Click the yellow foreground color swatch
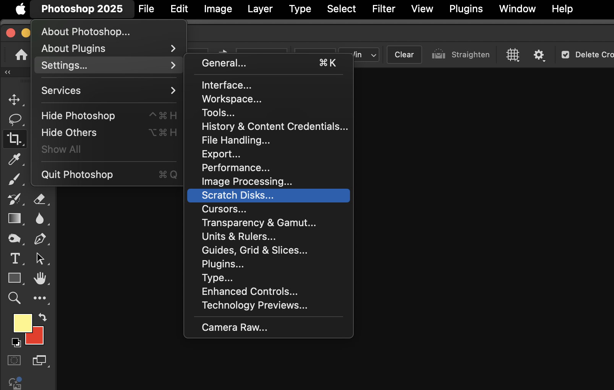Screen dimensions: 614x390 click(22, 323)
